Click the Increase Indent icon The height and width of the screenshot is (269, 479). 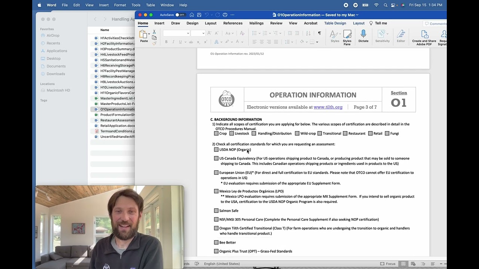298,33
